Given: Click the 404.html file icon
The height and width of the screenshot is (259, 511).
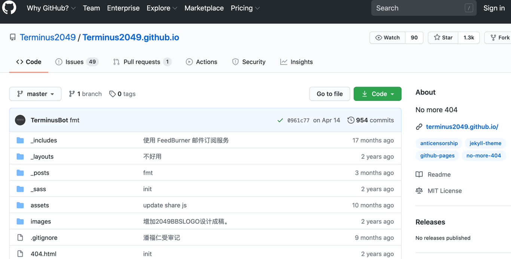Looking at the screenshot, I should coord(20,254).
